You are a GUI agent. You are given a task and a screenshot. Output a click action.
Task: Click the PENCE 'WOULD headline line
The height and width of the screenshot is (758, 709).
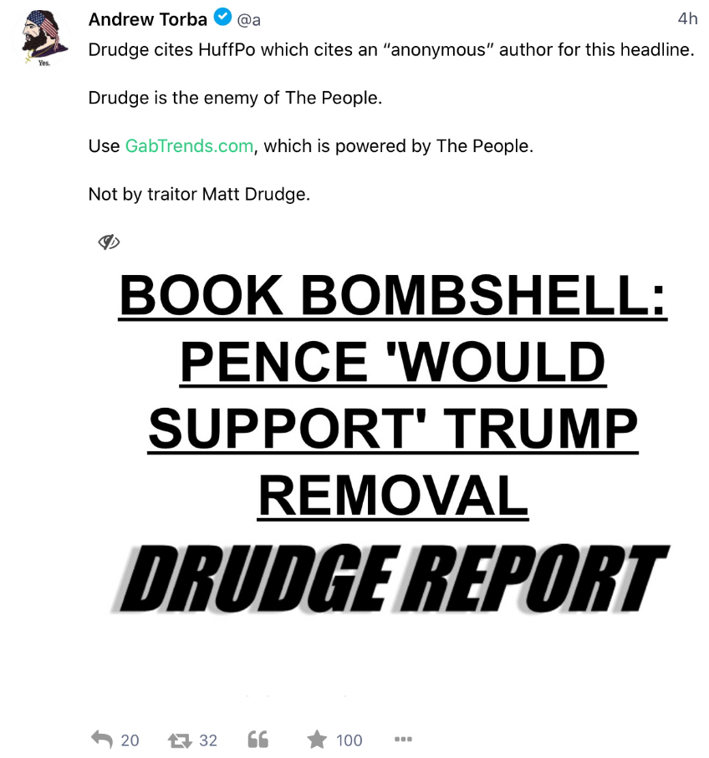(x=393, y=362)
